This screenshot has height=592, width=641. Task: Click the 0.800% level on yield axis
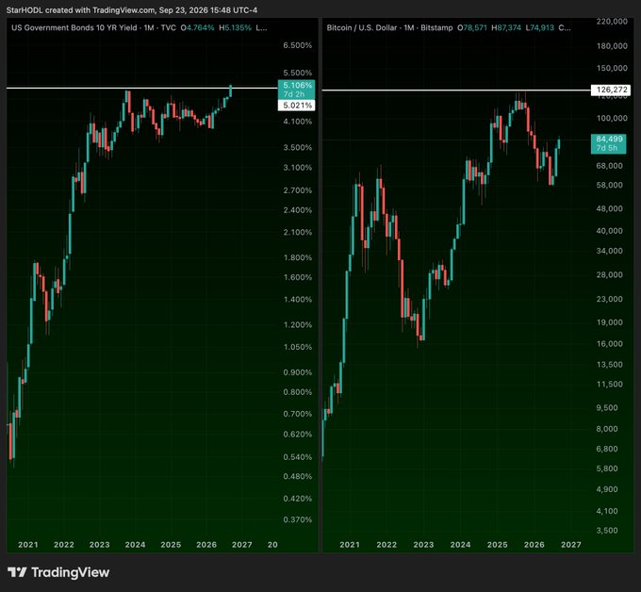coord(298,392)
